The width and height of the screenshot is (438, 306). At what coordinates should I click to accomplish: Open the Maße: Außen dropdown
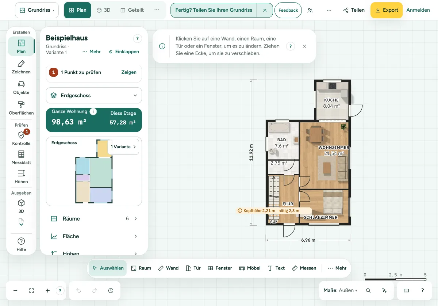click(340, 291)
